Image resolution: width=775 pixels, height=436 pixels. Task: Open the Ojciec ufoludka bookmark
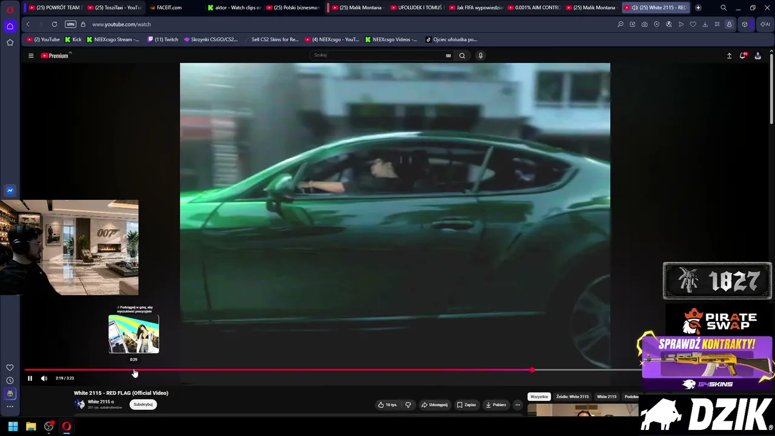tap(451, 39)
